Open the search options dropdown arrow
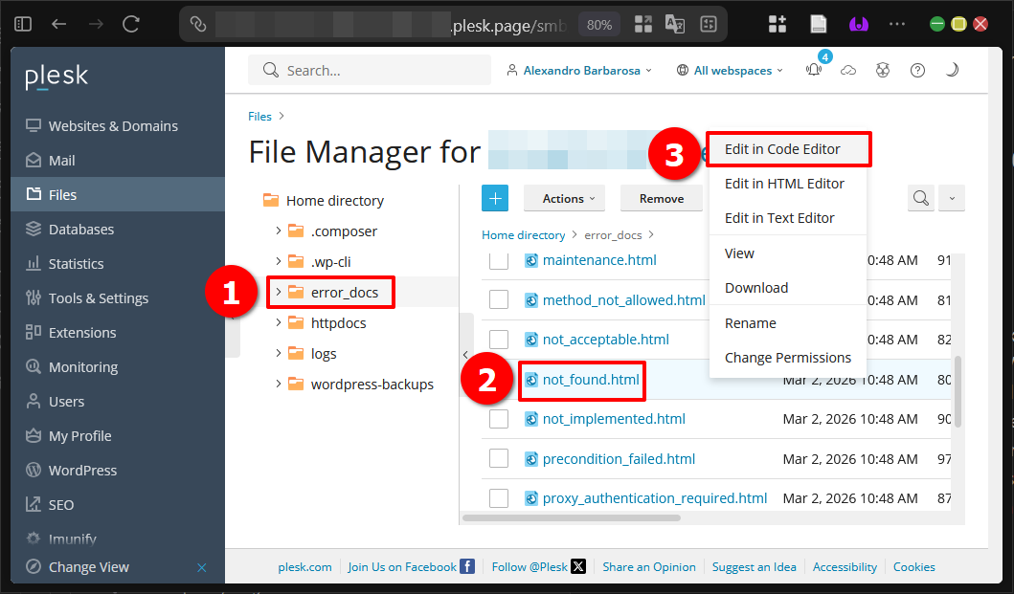This screenshot has width=1014, height=594. click(952, 198)
